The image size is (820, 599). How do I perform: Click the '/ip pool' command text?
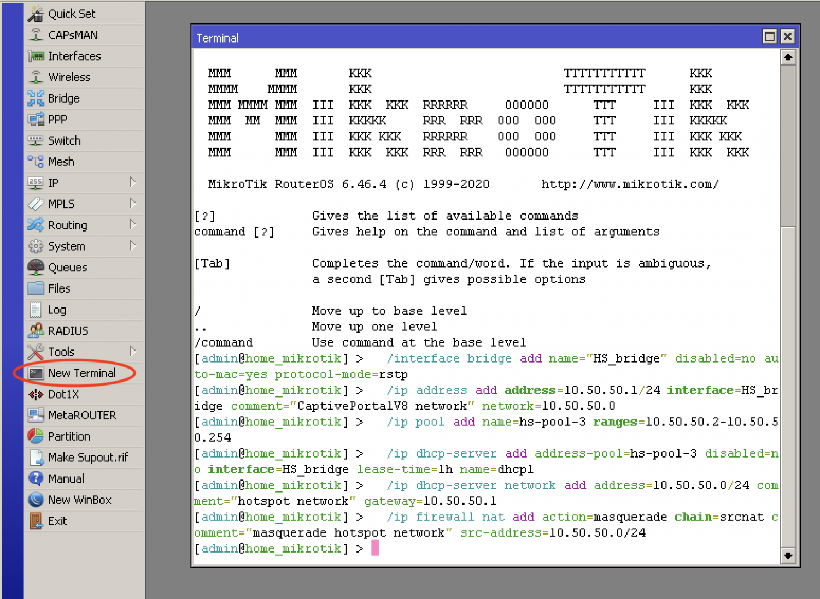tap(415, 422)
